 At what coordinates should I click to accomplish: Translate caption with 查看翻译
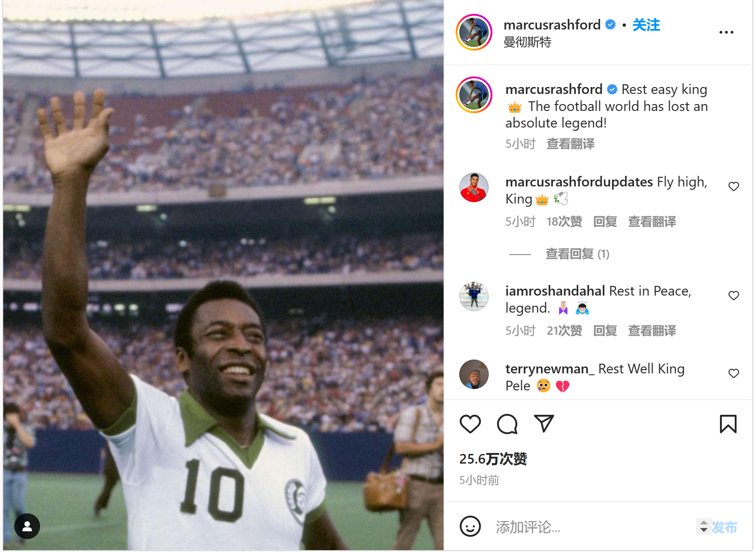click(x=570, y=144)
